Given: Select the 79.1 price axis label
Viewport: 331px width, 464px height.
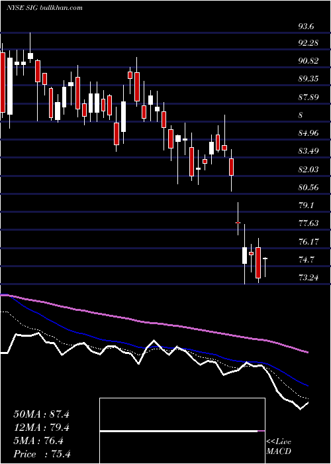Looking at the screenshot, I should click(x=306, y=205).
